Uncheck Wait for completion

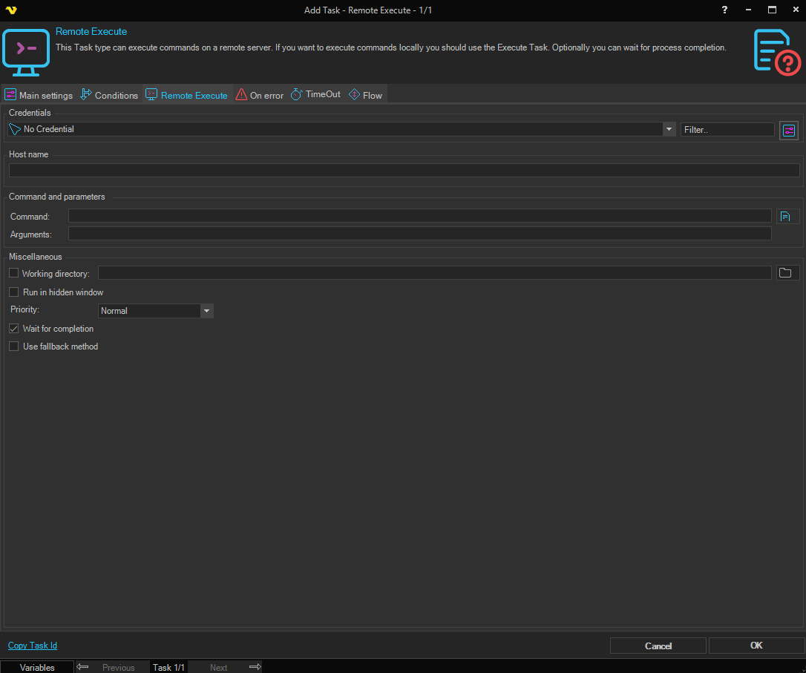(13, 329)
